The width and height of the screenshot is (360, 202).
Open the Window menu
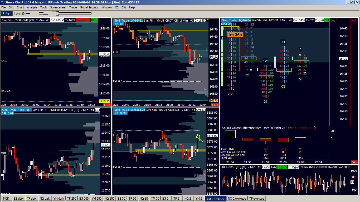[x=107, y=7]
